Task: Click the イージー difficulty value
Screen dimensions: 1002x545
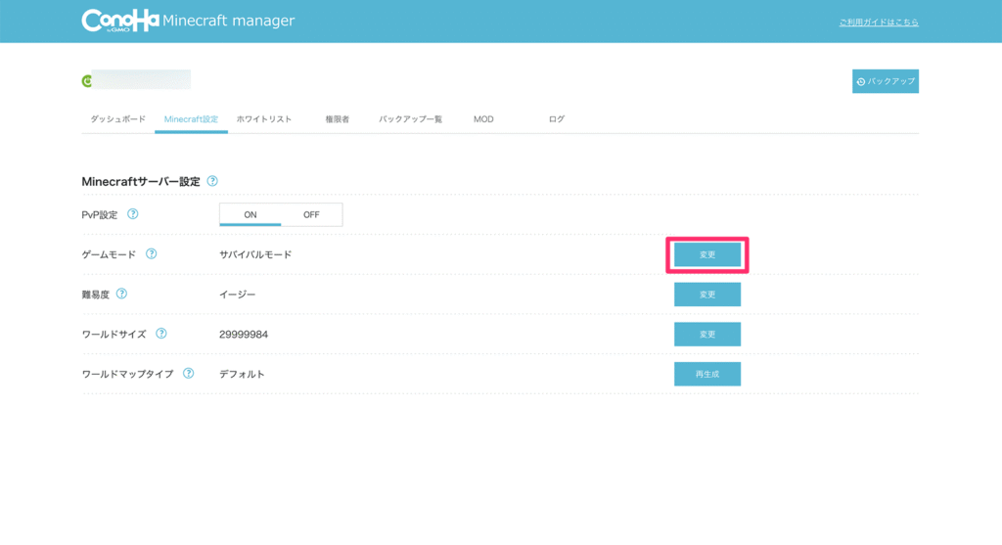Action: 237,295
